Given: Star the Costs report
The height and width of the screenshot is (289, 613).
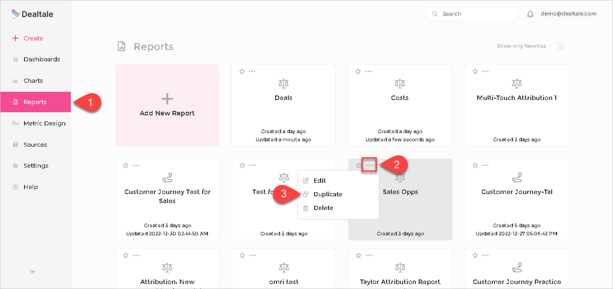Looking at the screenshot, I should point(358,71).
